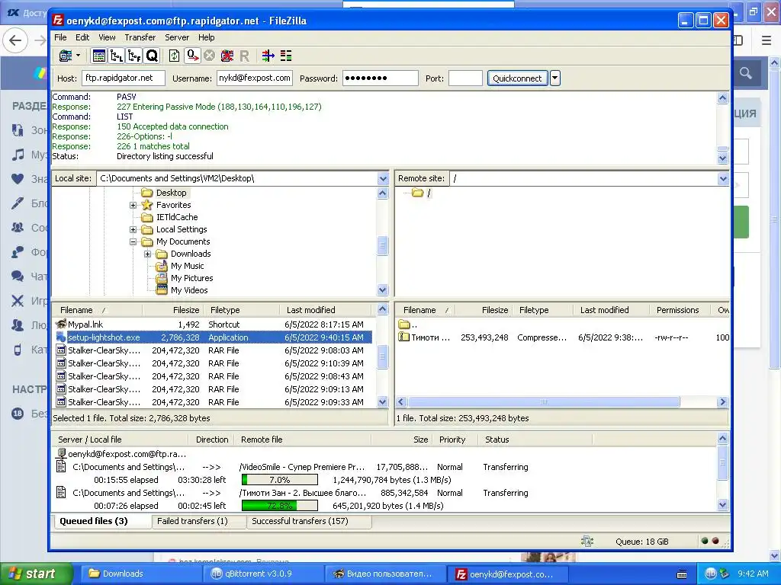
Task: Expand the Local Settings folder node
Action: (133, 229)
